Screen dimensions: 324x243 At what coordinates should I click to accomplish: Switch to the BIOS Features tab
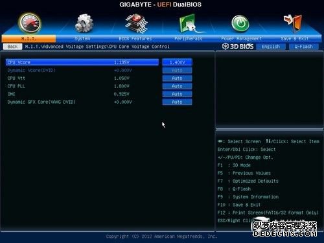(x=135, y=39)
